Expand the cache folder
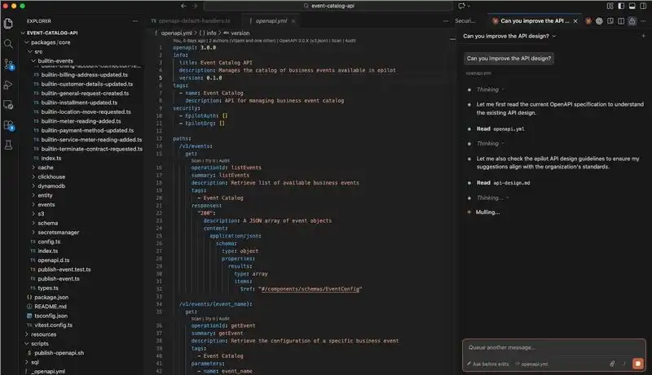 [46, 168]
